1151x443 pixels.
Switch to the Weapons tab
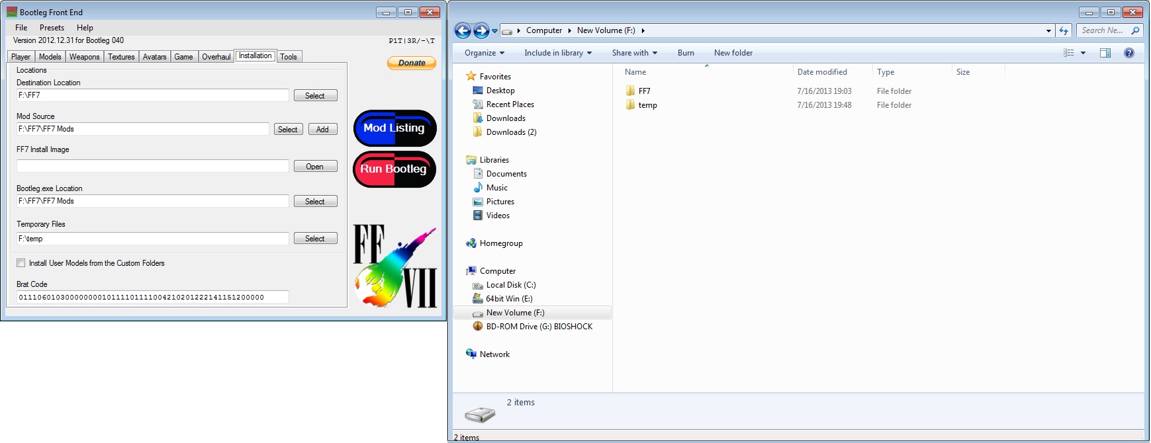click(85, 57)
